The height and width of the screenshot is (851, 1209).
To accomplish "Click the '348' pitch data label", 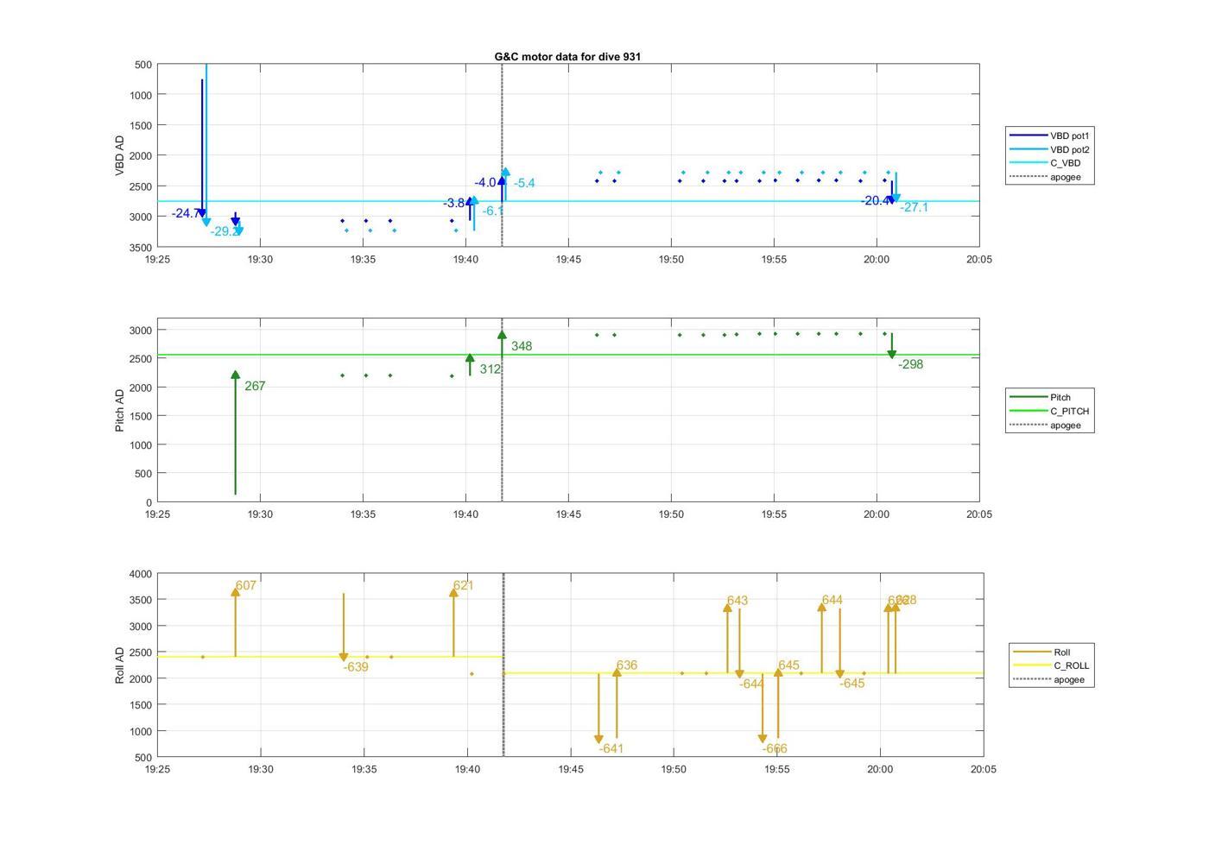I will tap(522, 346).
